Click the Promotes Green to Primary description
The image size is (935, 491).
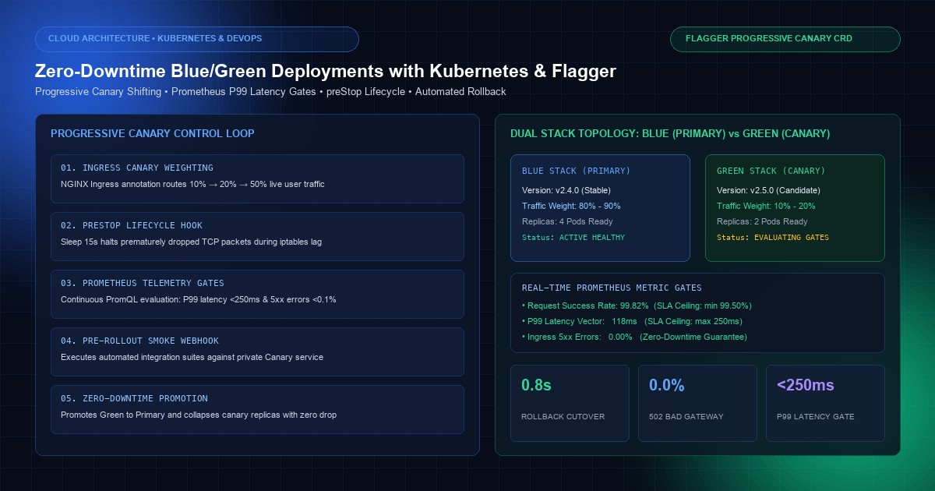pos(199,415)
